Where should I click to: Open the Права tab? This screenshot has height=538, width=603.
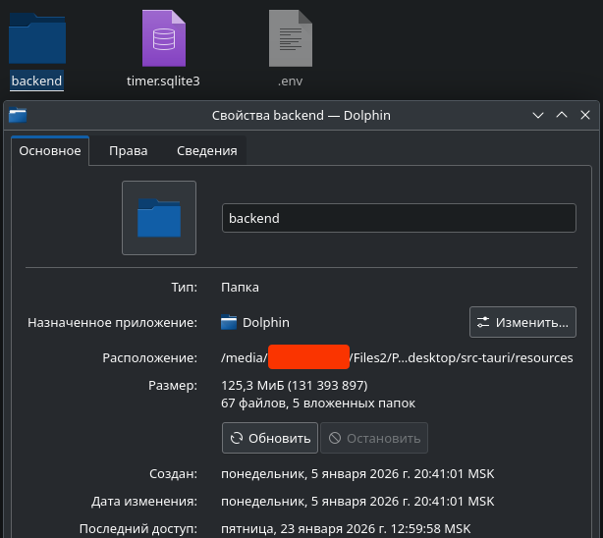(x=129, y=150)
